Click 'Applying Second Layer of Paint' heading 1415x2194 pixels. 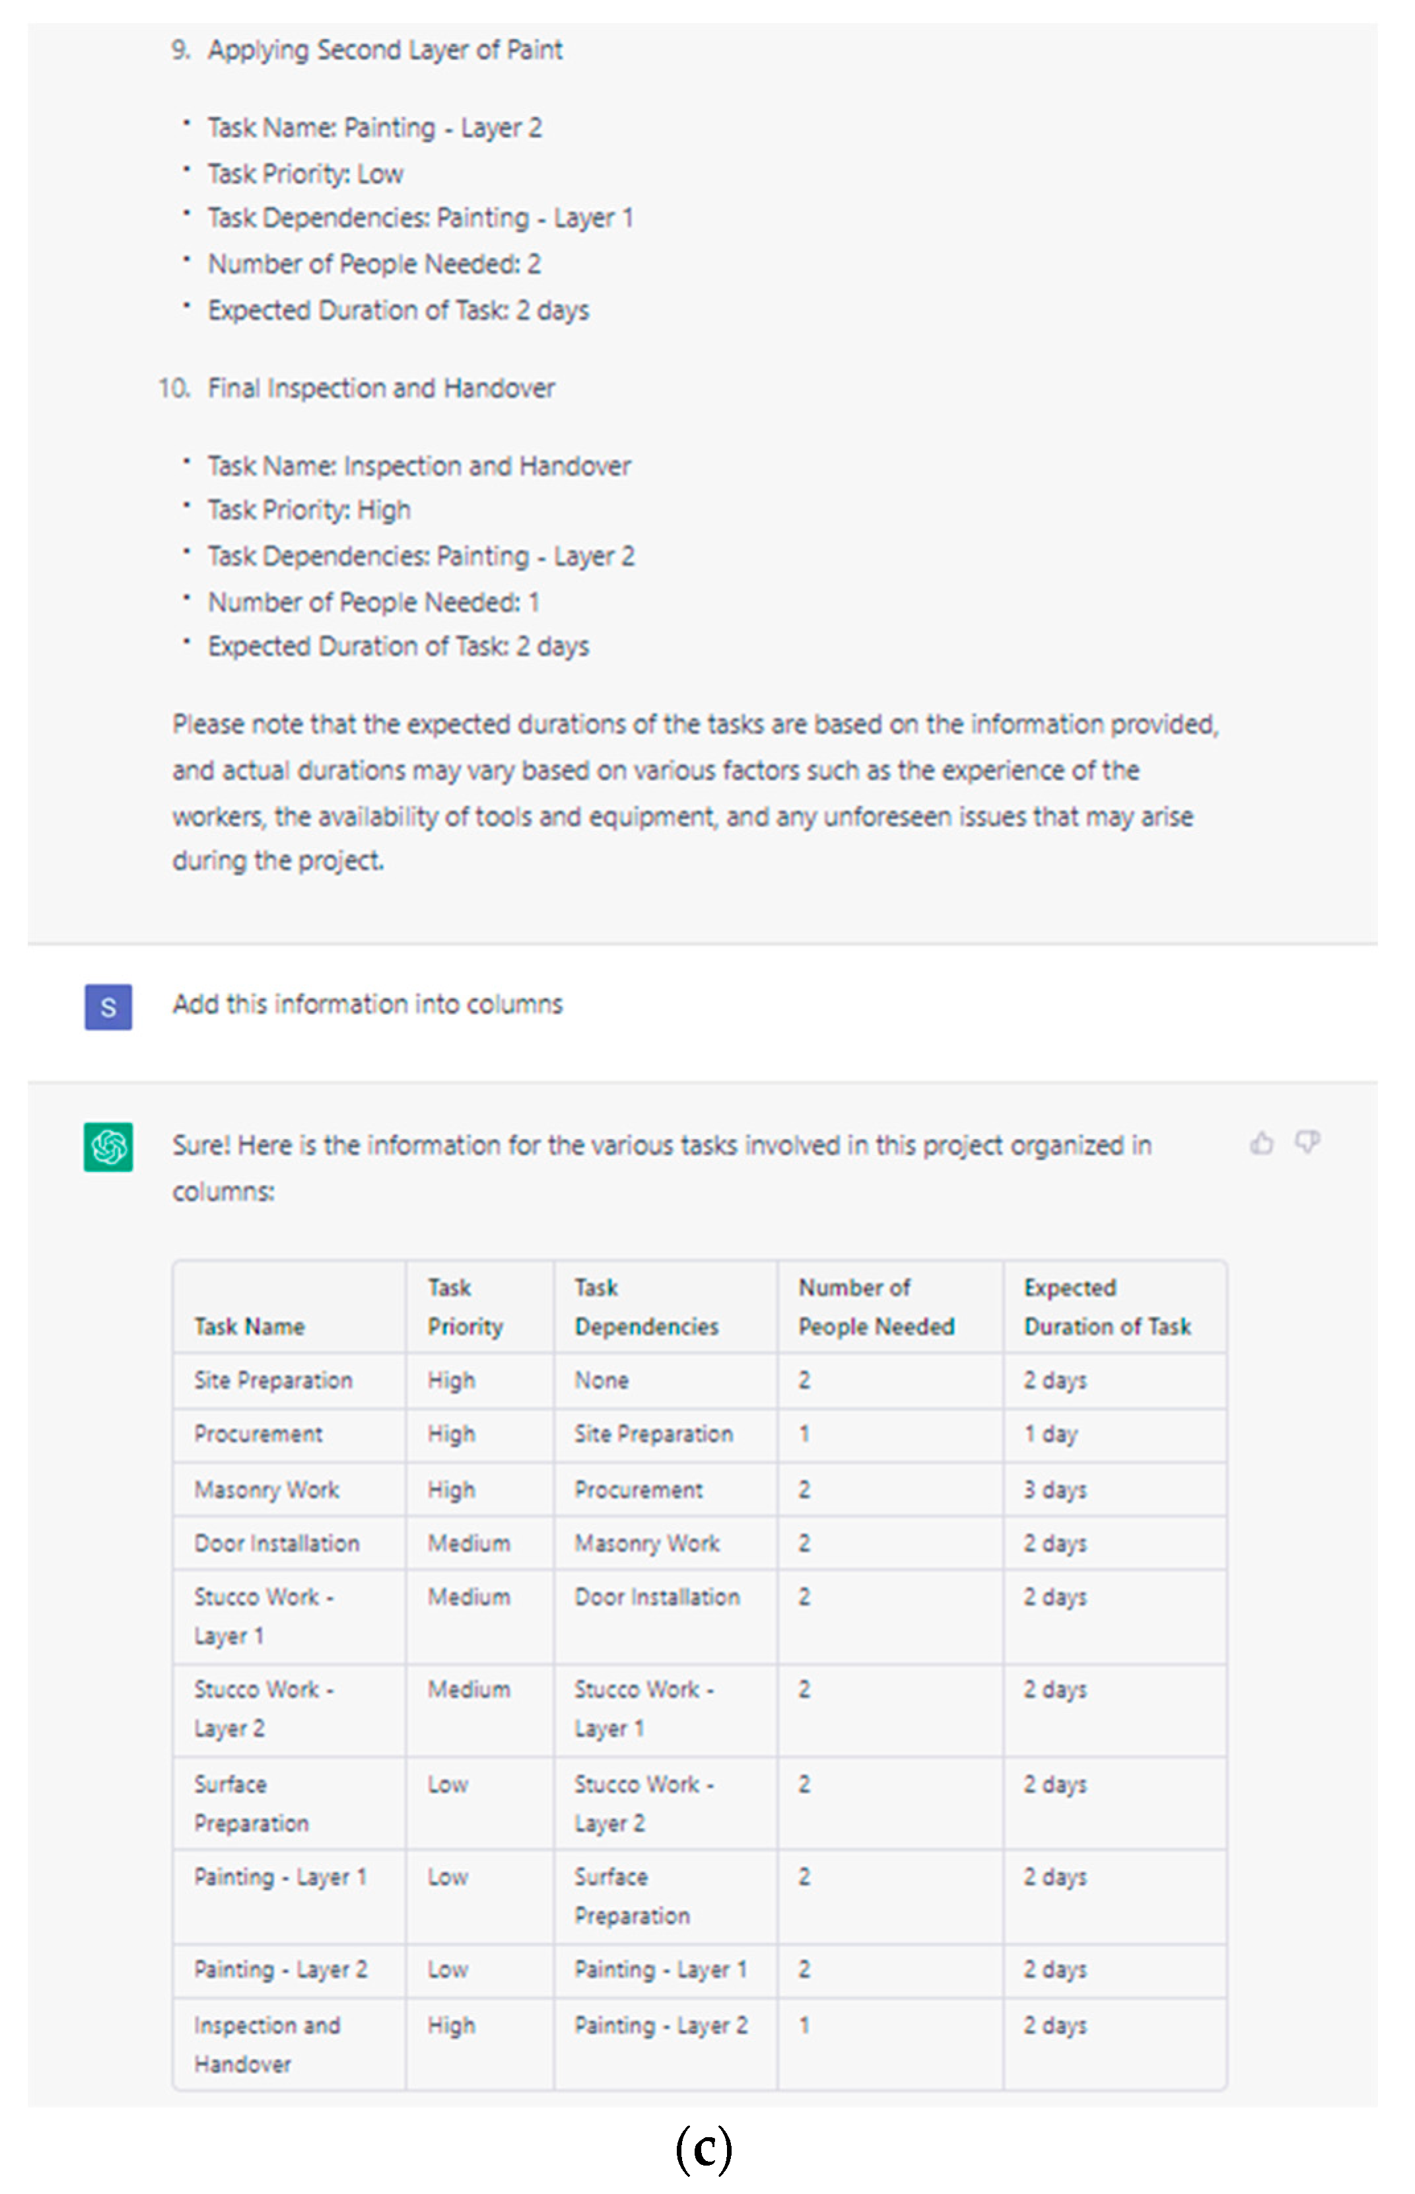click(x=384, y=50)
